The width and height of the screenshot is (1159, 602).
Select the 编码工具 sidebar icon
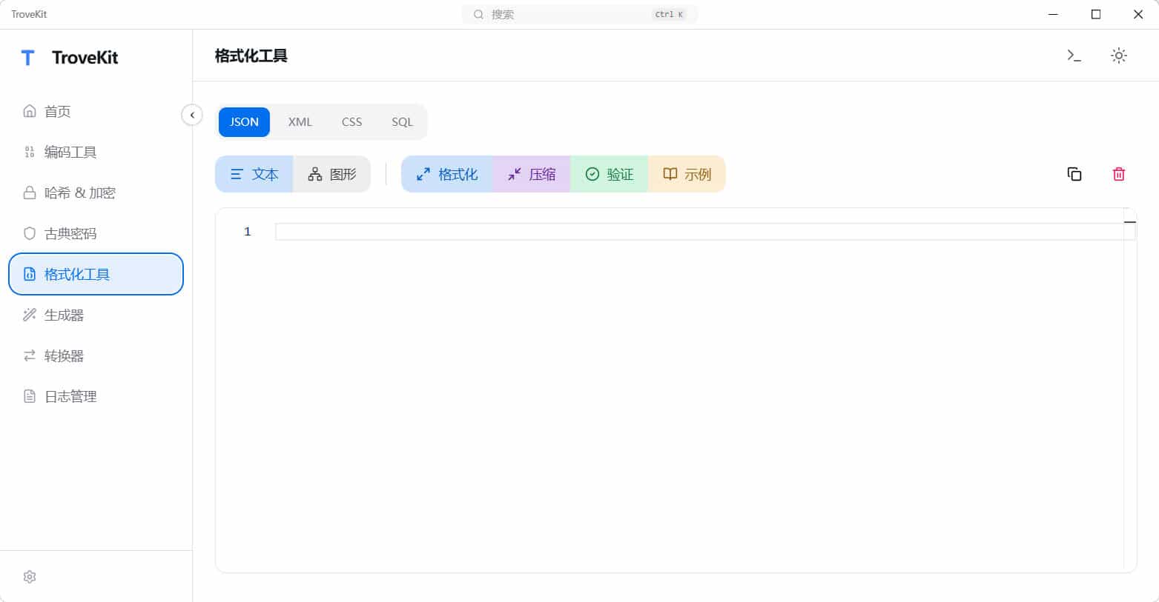29,152
